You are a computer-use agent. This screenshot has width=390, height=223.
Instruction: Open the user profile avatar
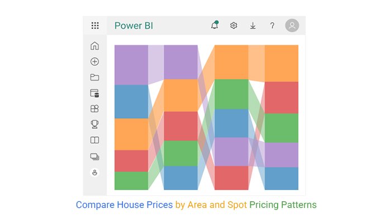pos(292,26)
